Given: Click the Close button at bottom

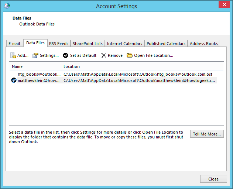Looking at the screenshot, I should click(x=213, y=179).
